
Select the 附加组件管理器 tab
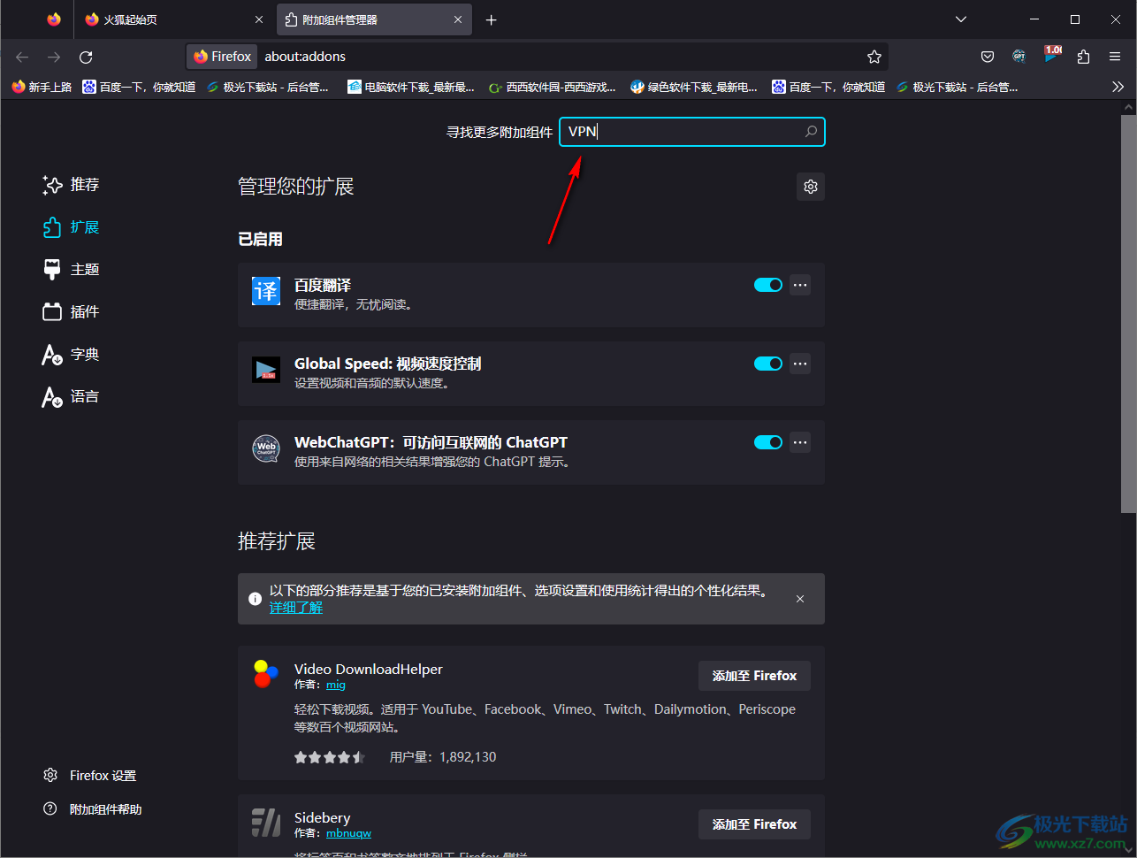[x=375, y=19]
